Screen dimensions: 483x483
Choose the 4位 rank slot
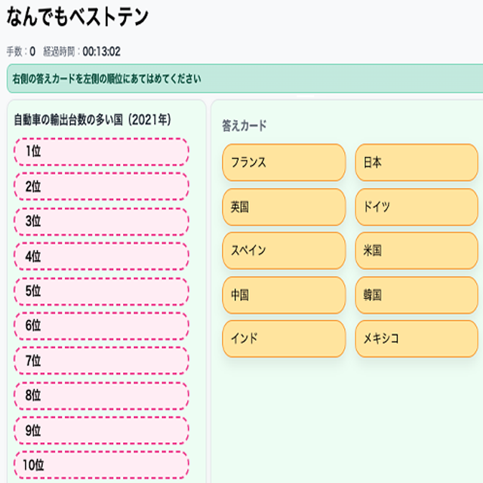[x=101, y=256]
